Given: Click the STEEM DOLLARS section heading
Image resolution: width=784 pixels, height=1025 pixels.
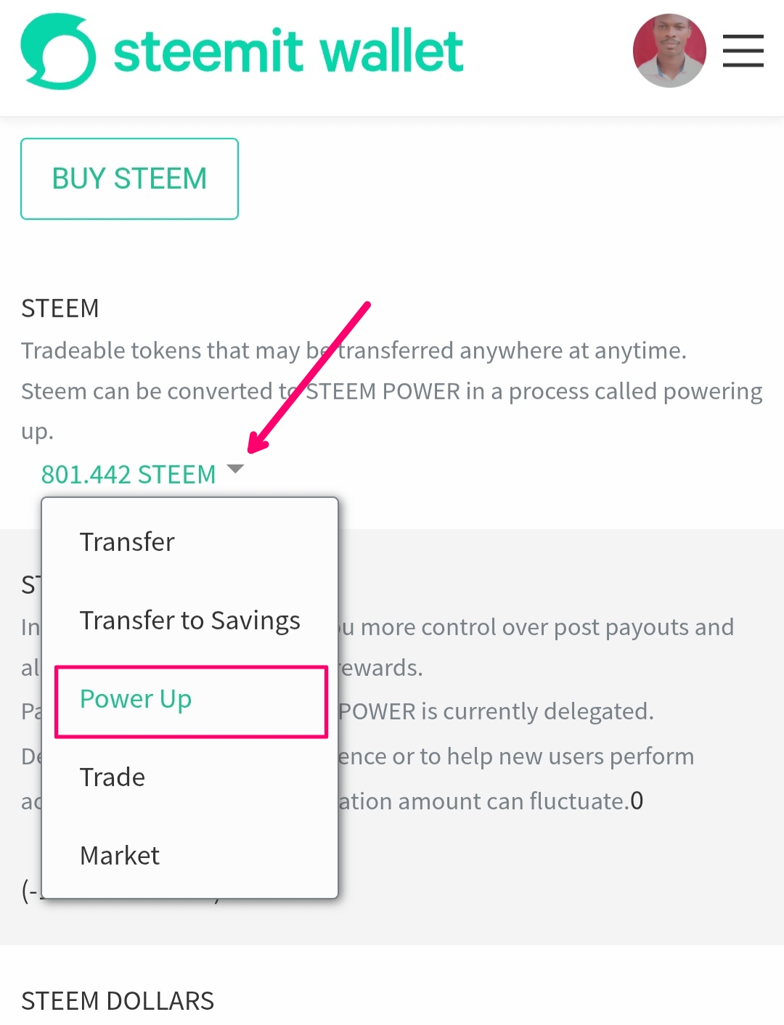Looking at the screenshot, I should (x=118, y=1000).
